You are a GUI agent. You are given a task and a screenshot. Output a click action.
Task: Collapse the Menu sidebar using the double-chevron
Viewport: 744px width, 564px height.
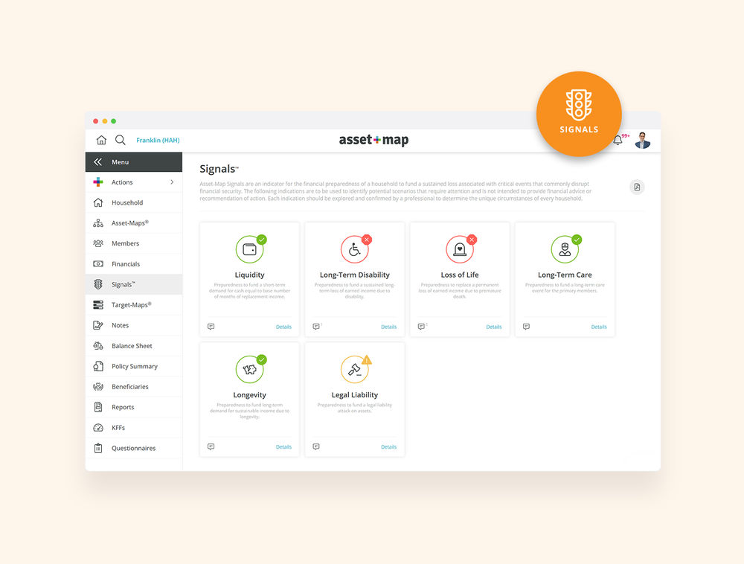pos(97,161)
